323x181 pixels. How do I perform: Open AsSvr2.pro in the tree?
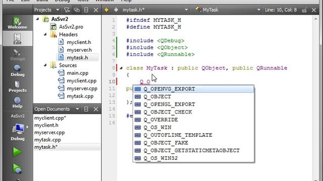pyautogui.click(x=71, y=27)
